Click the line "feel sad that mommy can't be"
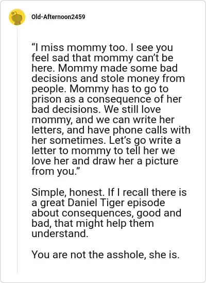 [x=102, y=58]
